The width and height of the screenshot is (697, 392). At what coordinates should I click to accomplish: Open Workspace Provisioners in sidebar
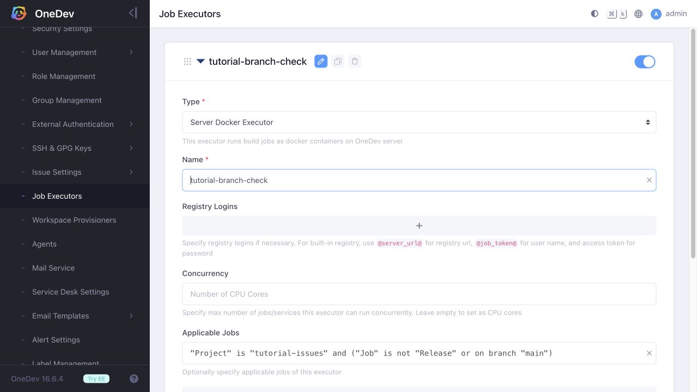click(75, 220)
